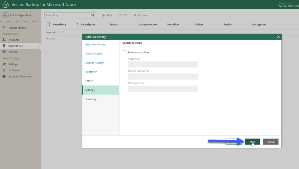The width and height of the screenshot is (299, 169).
Task: Click Exit Configuration link text
Action: [20, 15]
